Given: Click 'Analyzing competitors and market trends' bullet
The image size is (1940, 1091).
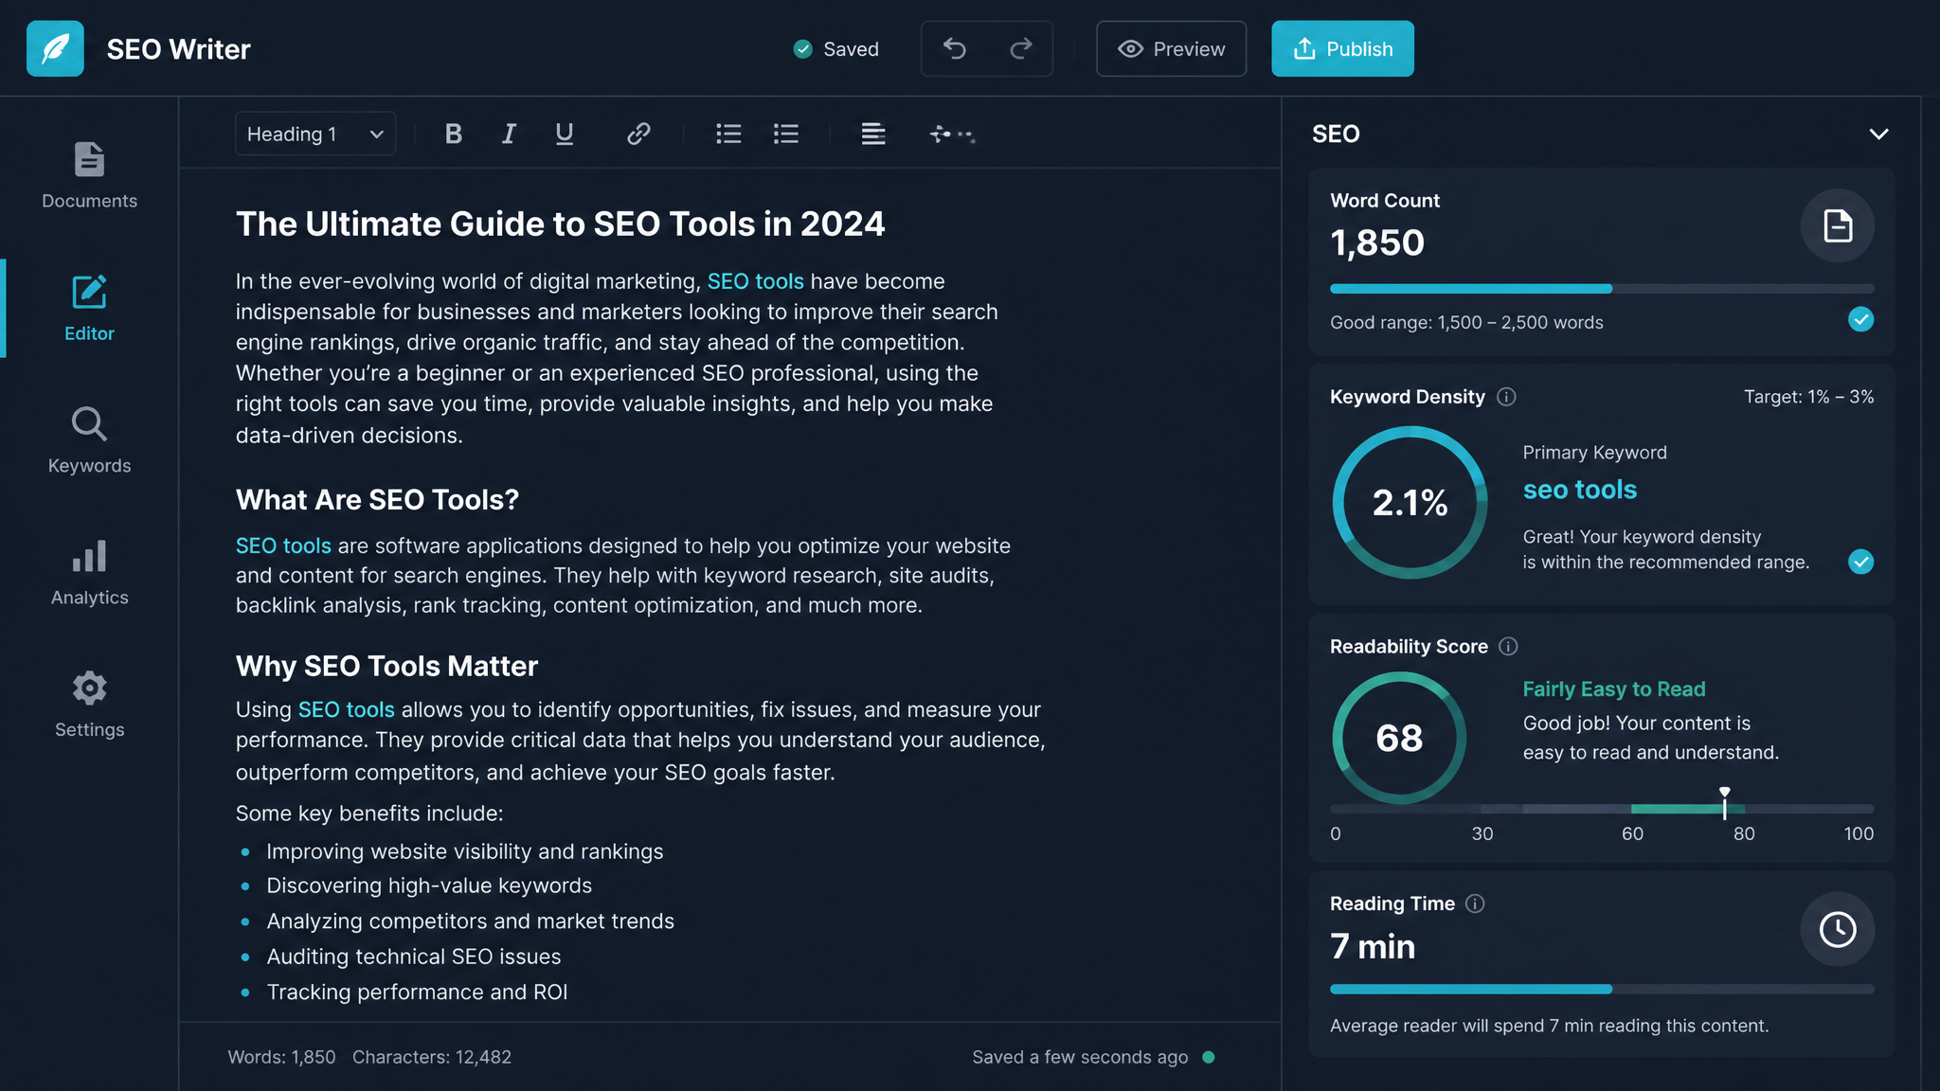Looking at the screenshot, I should pos(470,921).
